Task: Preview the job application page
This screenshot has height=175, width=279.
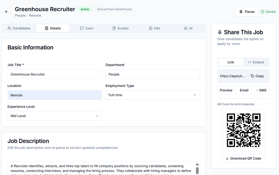Action: pyautogui.click(x=226, y=90)
